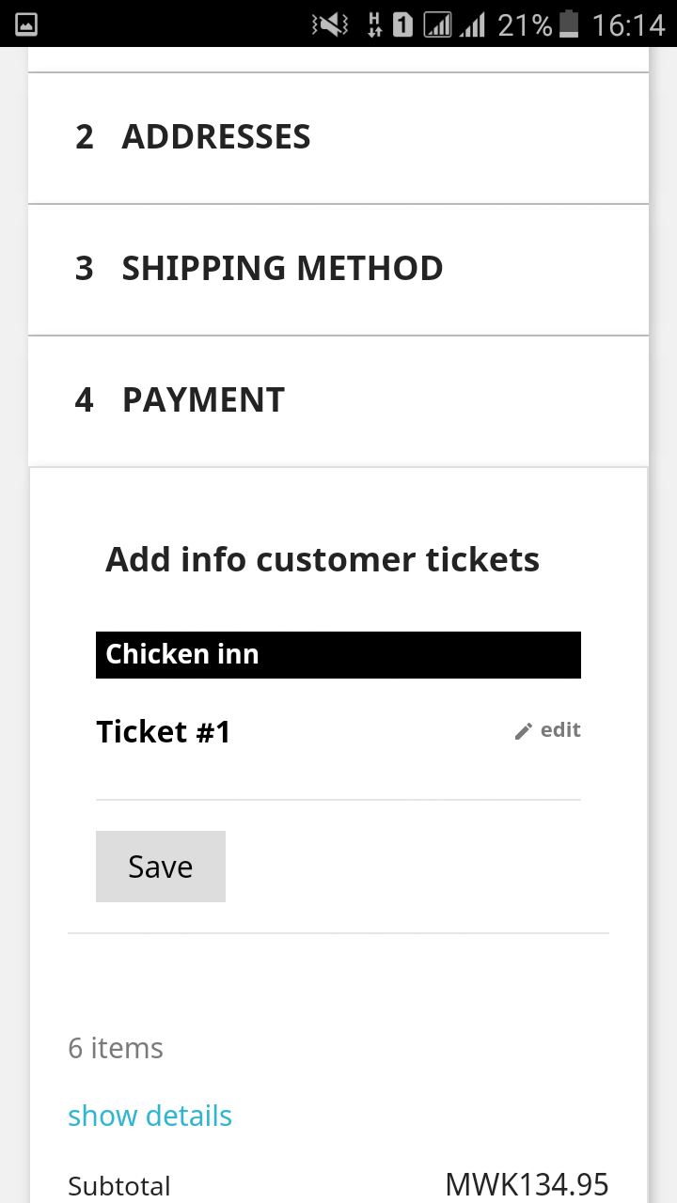This screenshot has height=1203, width=677.
Task: Select the Chicken inn black header bar
Action: pyautogui.click(x=338, y=654)
